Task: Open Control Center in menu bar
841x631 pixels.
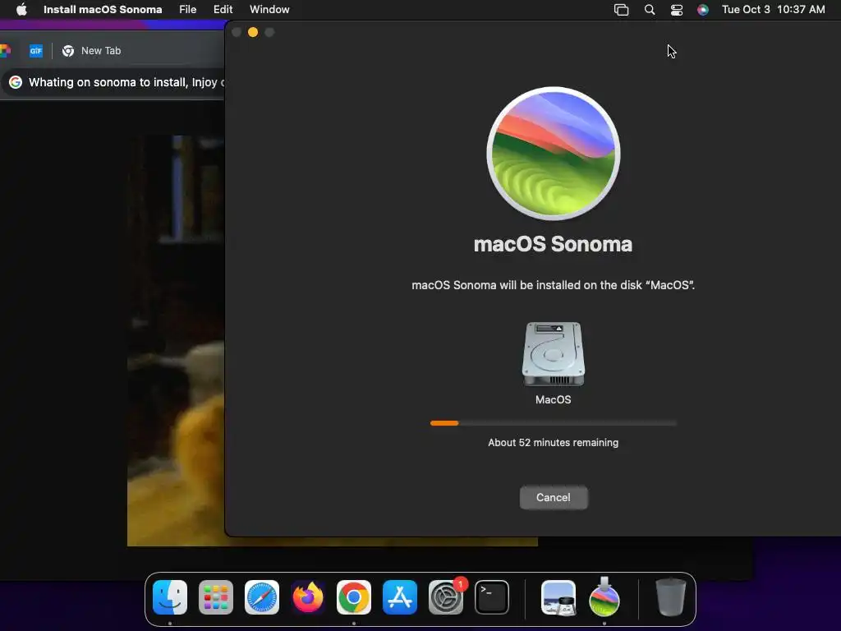Action: 677,10
